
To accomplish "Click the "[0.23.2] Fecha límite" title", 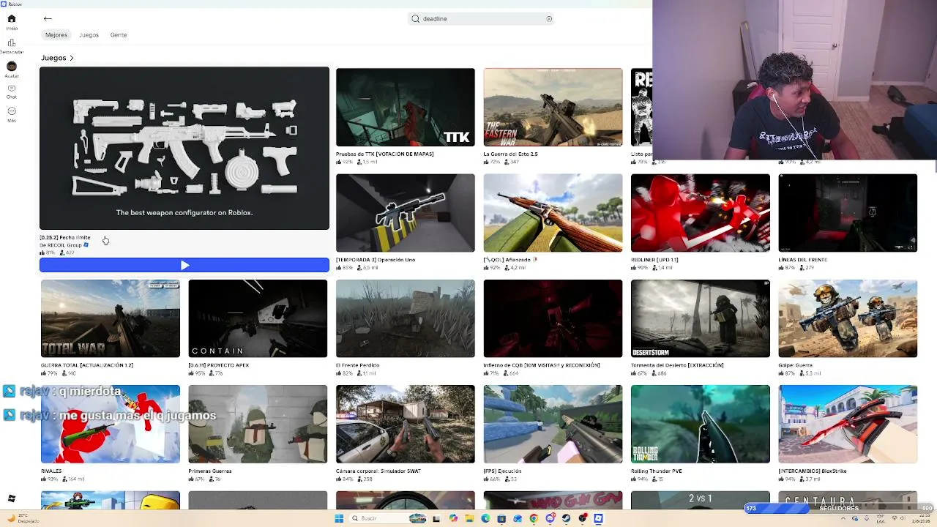I will pyautogui.click(x=65, y=238).
